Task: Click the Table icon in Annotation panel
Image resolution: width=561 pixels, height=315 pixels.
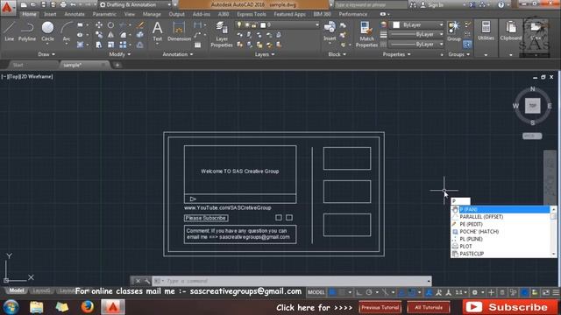Action: click(197, 45)
